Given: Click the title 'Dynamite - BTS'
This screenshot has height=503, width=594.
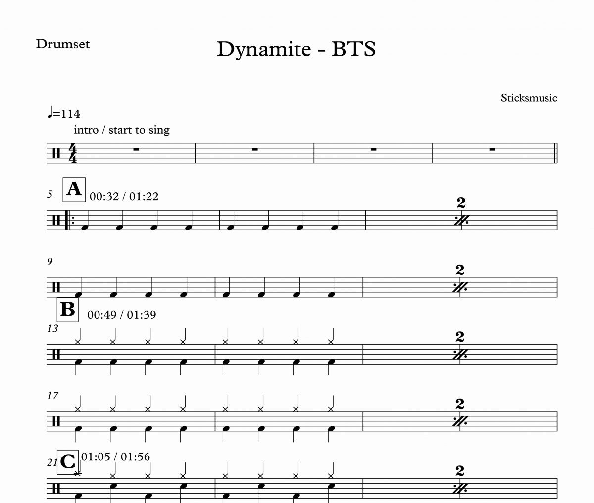Looking at the screenshot, I should coord(296,49).
